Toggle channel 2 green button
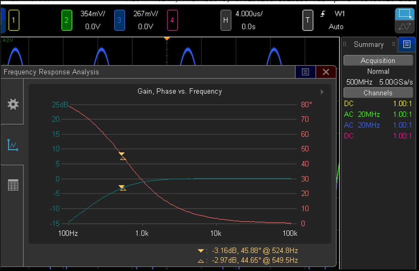This screenshot has width=419, height=271. [x=67, y=21]
